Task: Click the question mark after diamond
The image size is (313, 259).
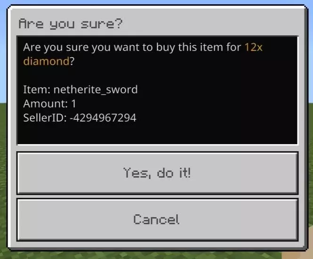Action: [72, 61]
